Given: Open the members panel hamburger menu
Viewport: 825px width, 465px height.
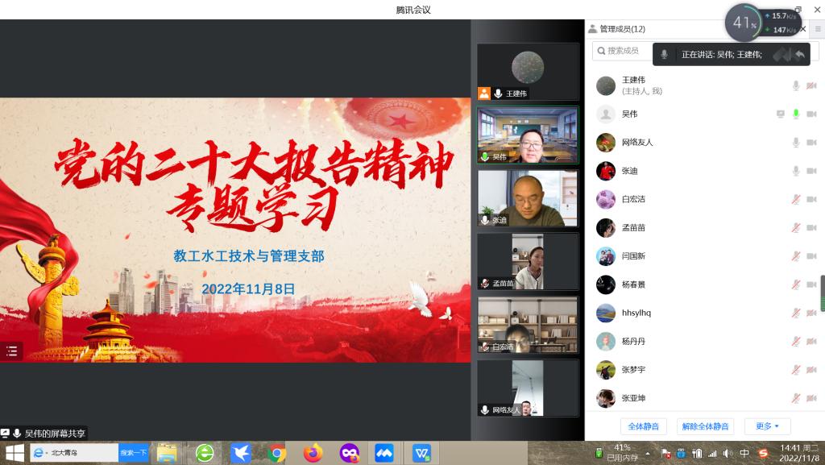Looking at the screenshot, I should tap(818, 29).
